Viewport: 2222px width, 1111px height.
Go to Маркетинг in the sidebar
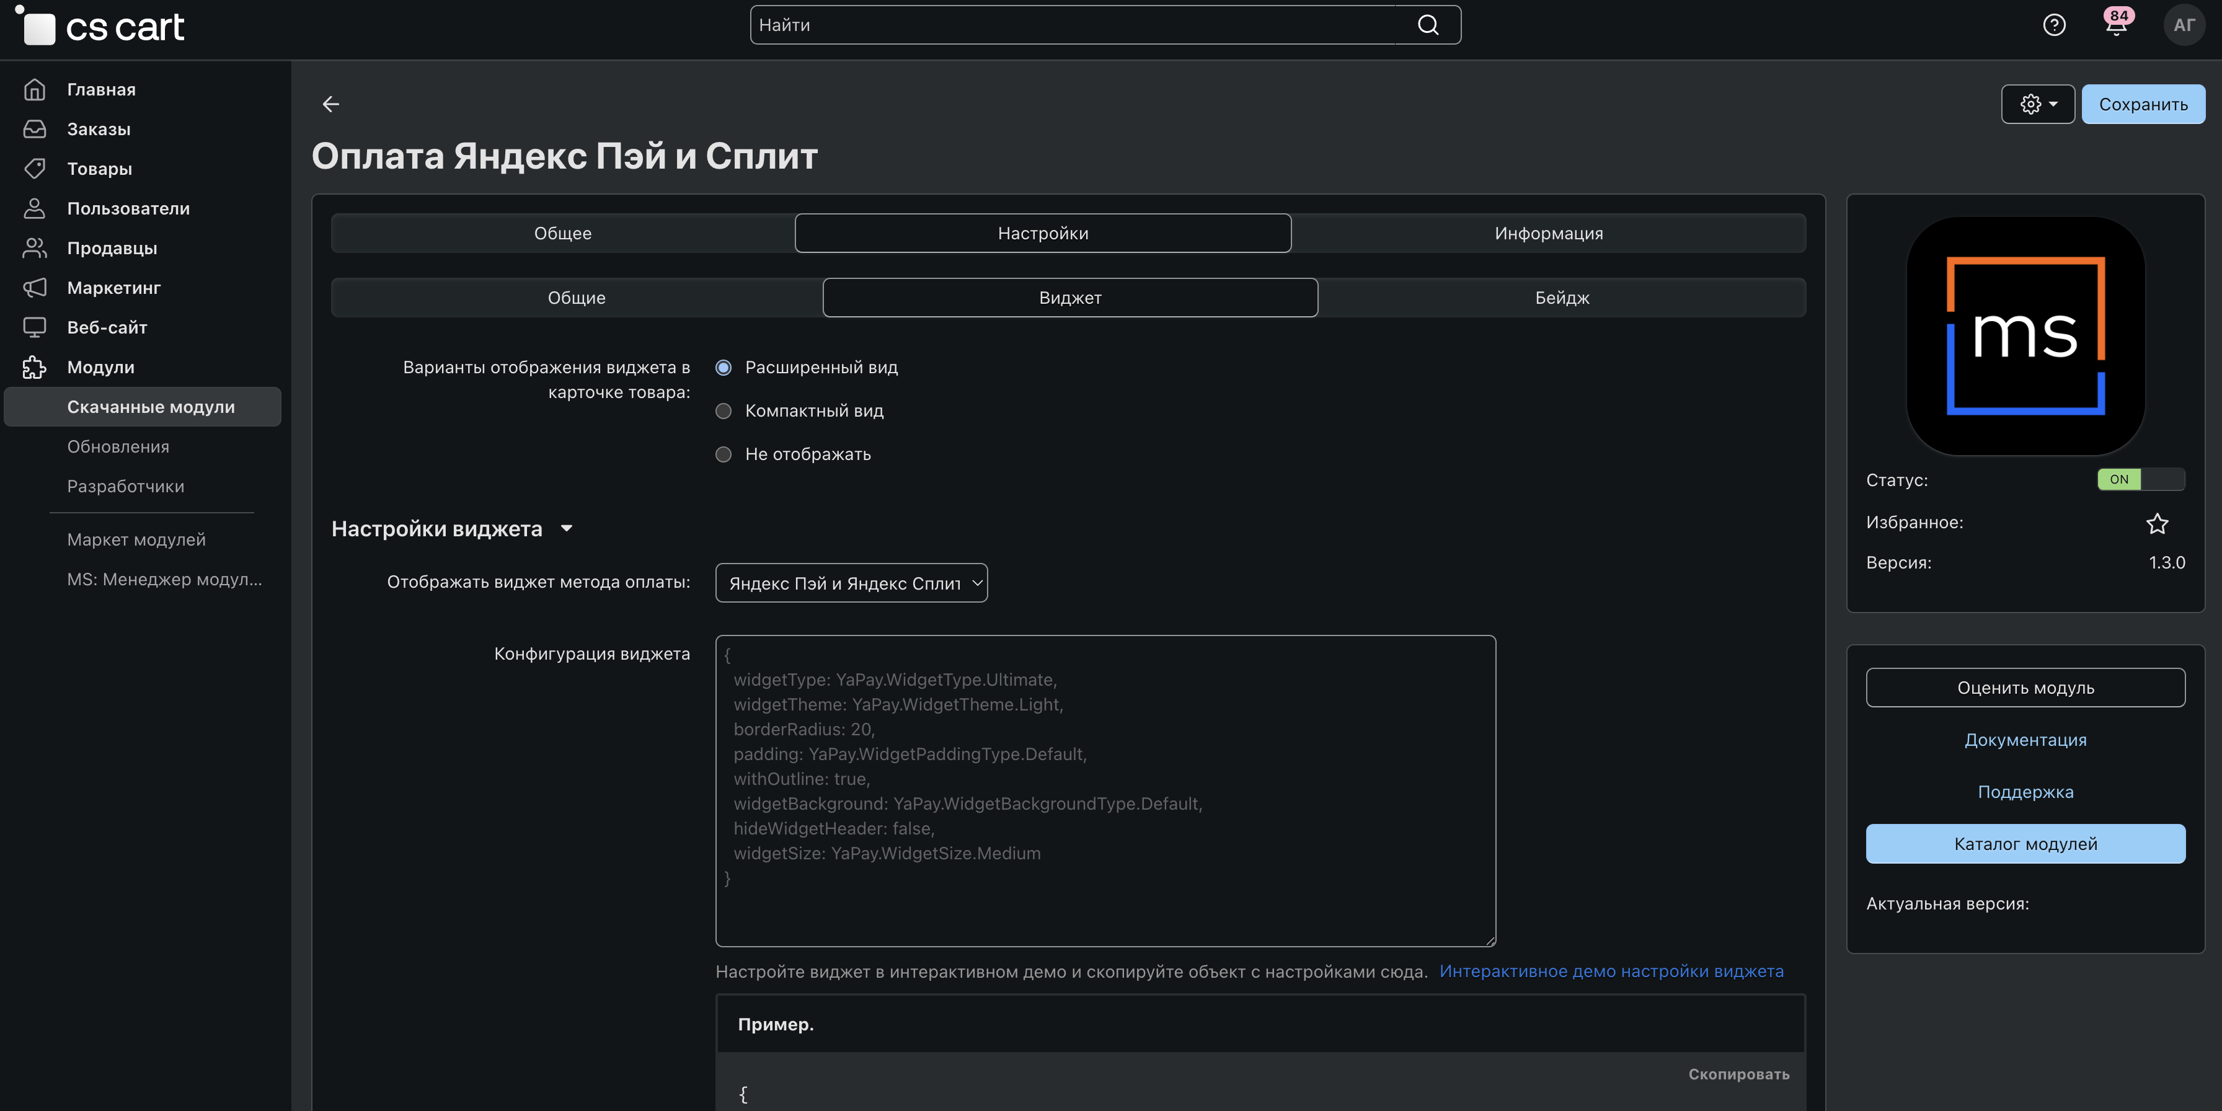[x=113, y=288]
